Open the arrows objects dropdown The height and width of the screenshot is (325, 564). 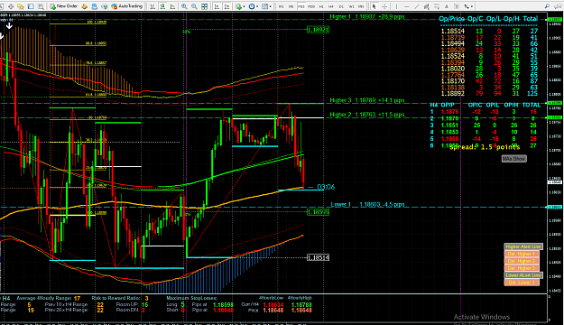coord(468,6)
